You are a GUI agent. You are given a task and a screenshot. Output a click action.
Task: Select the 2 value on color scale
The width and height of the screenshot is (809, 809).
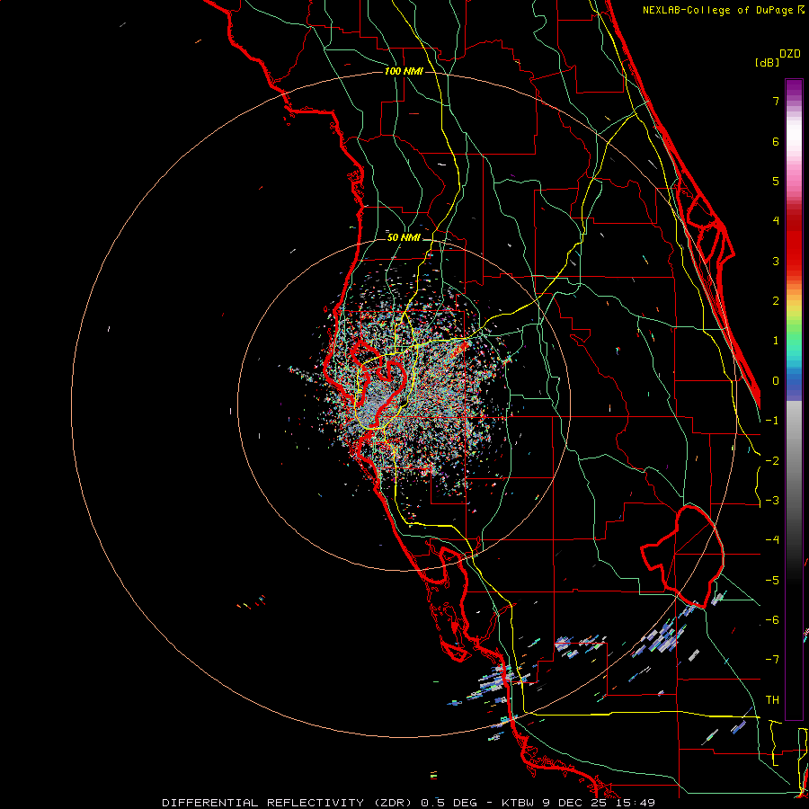[x=776, y=301]
